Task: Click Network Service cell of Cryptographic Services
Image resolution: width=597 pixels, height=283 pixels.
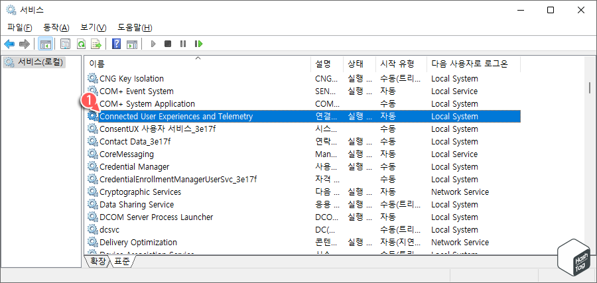Action: (x=460, y=192)
